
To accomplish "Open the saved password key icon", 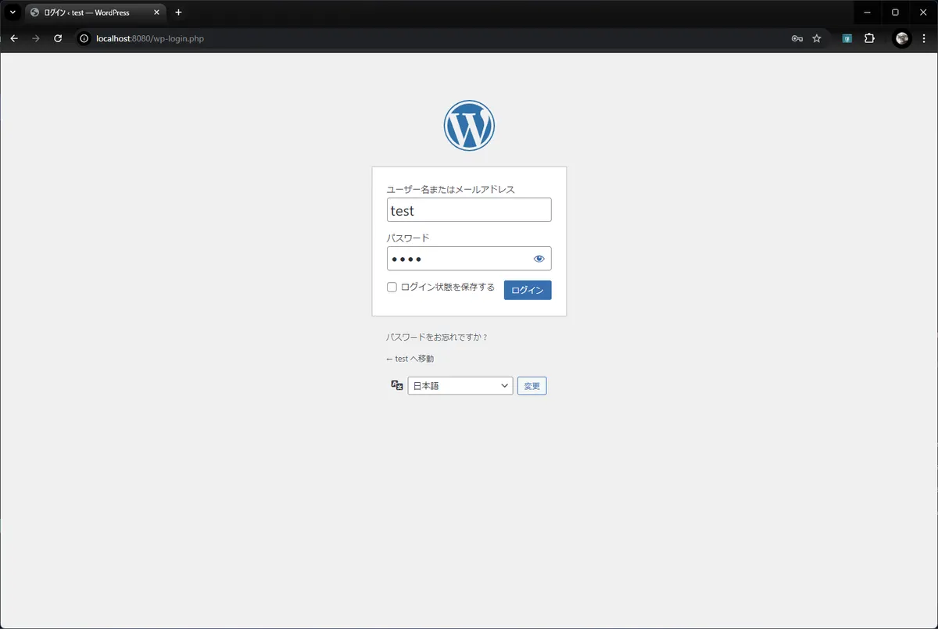I will 797,38.
